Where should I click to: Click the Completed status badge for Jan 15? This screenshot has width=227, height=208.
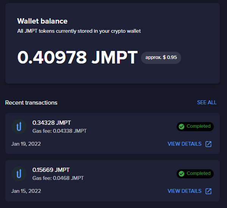point(195,173)
